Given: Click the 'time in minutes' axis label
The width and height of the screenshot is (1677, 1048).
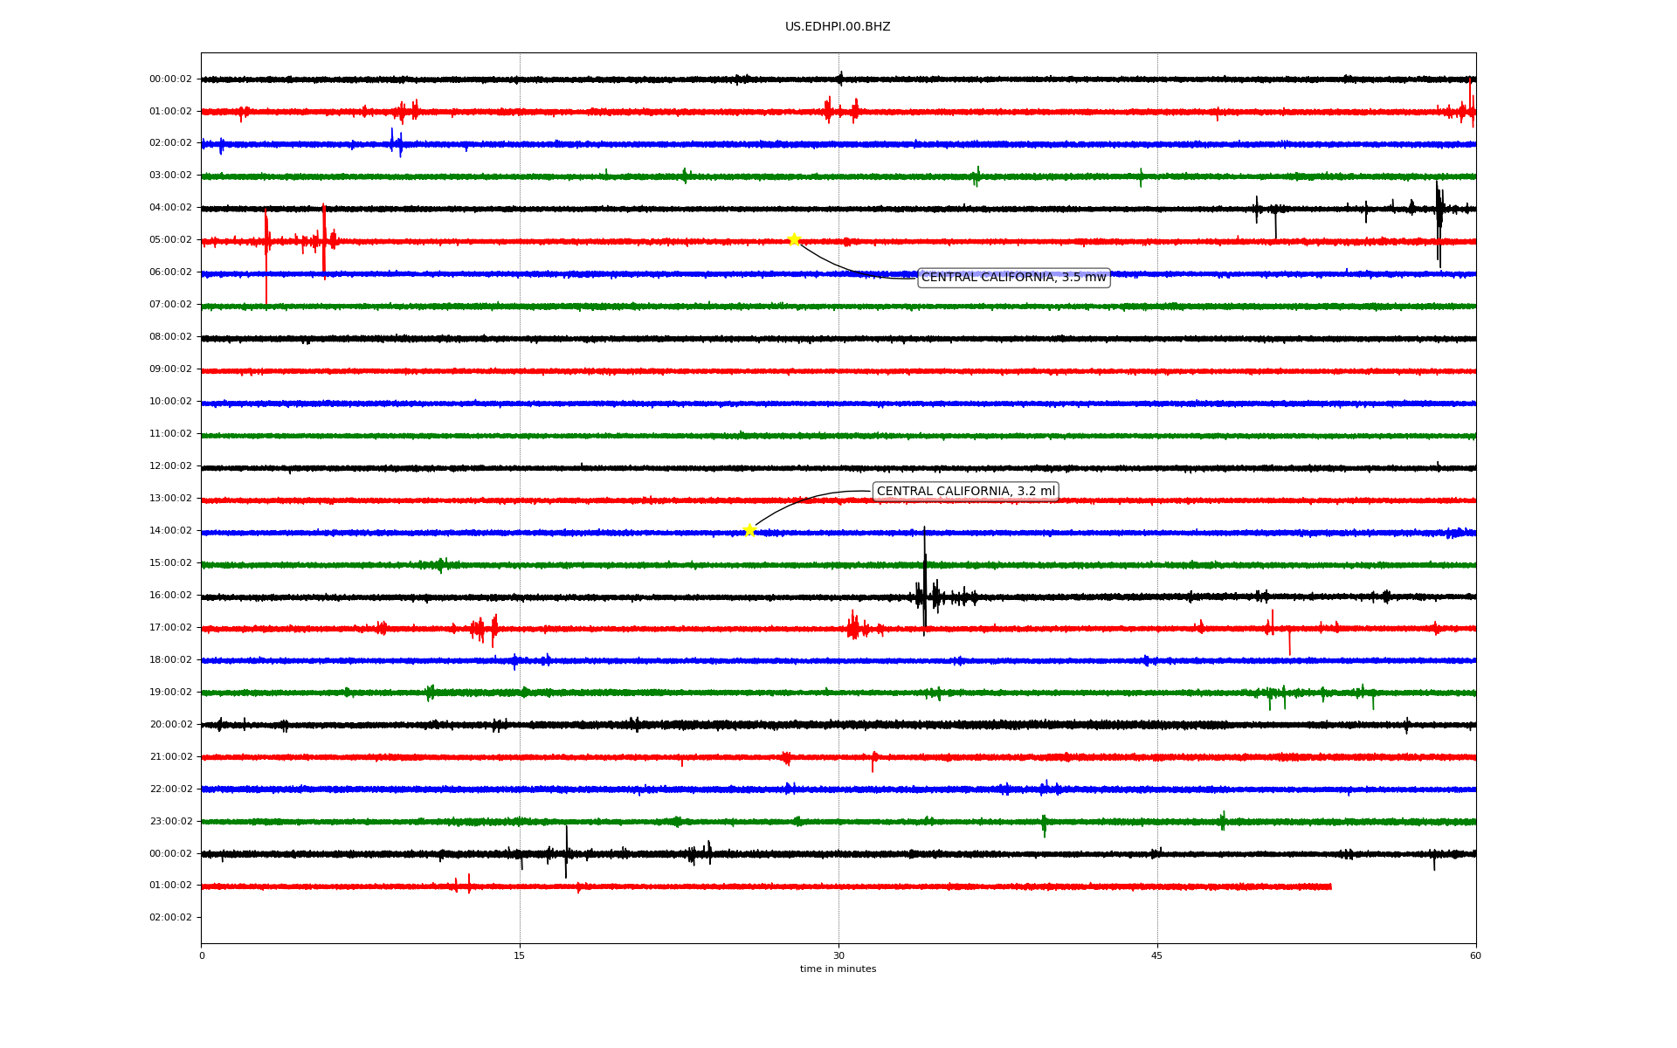Looking at the screenshot, I should coord(838,969).
